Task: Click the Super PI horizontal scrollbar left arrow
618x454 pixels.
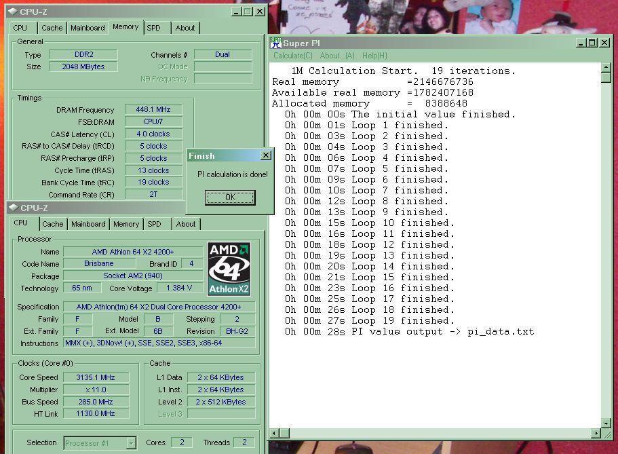Action: pyautogui.click(x=275, y=434)
